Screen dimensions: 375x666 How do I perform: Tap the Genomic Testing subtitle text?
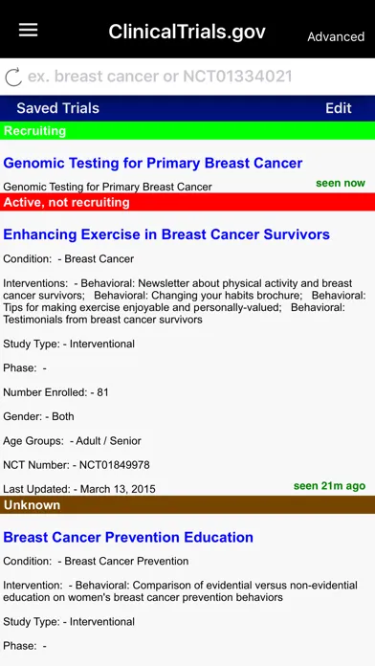tap(107, 187)
